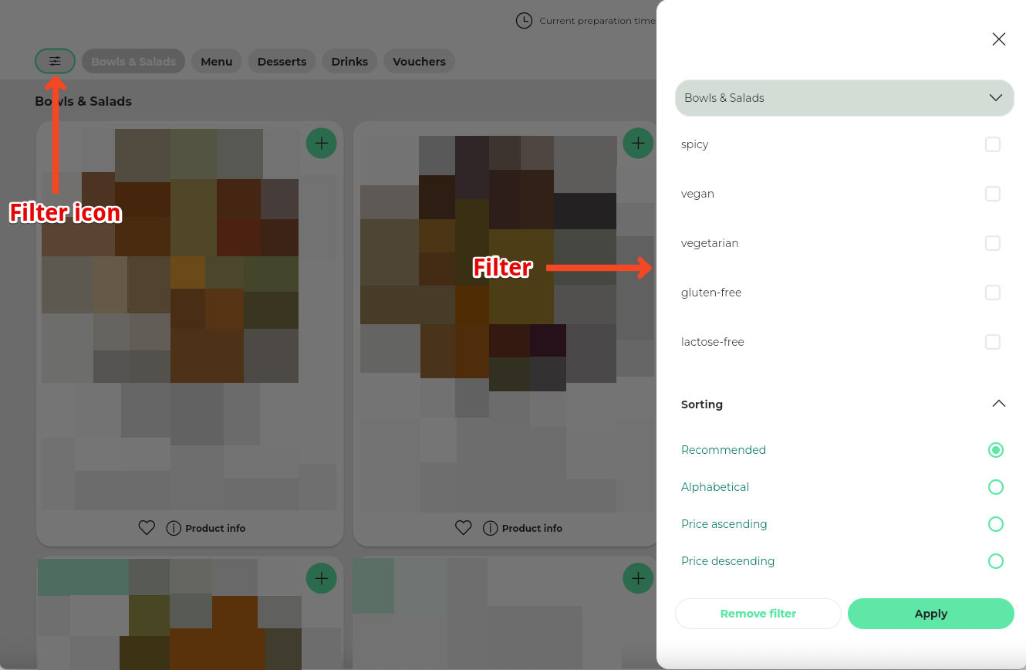The width and height of the screenshot is (1026, 670).
Task: Add bottom-left product with plus icon
Action: point(321,578)
